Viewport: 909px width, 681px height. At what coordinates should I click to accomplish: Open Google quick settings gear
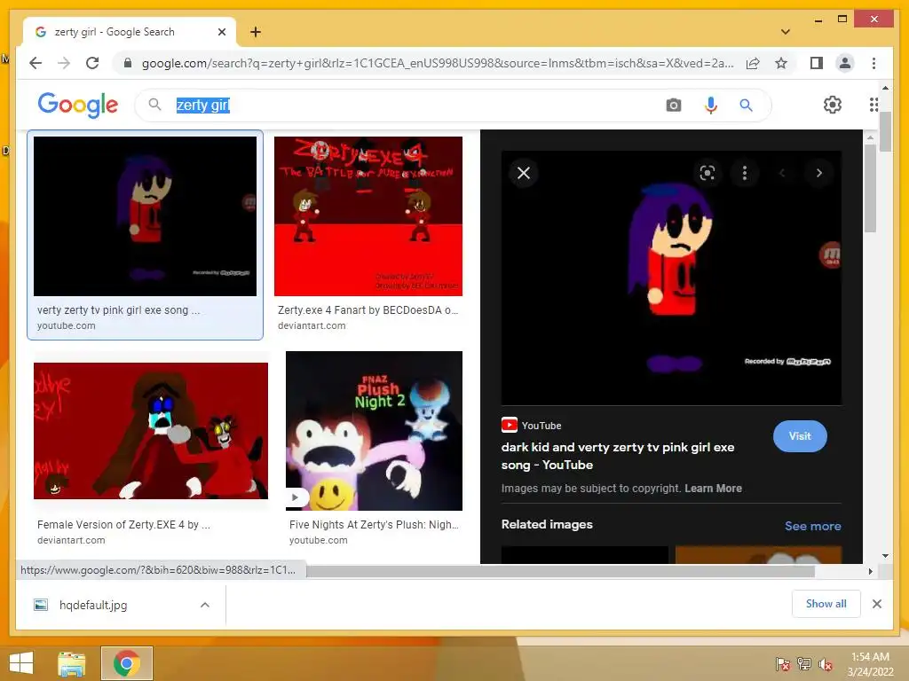click(x=833, y=105)
